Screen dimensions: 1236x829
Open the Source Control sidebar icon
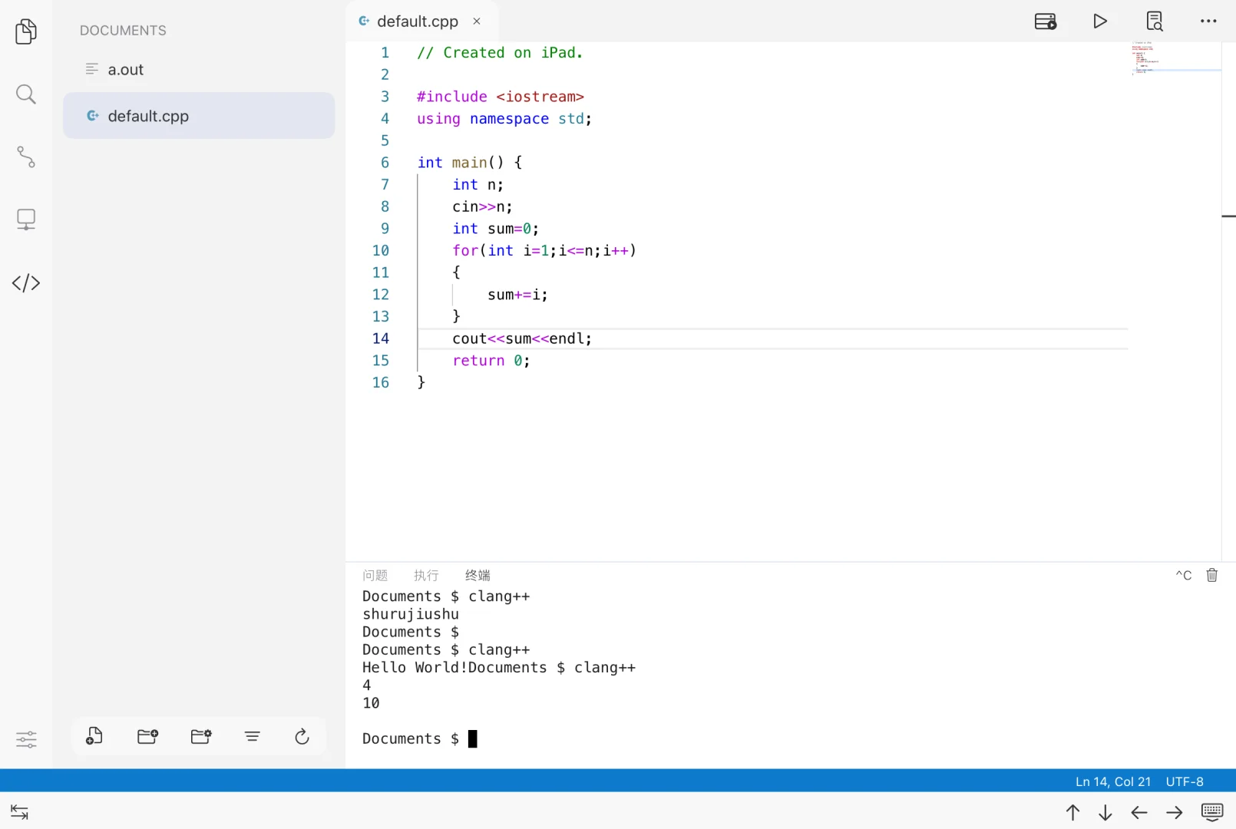[x=26, y=157]
